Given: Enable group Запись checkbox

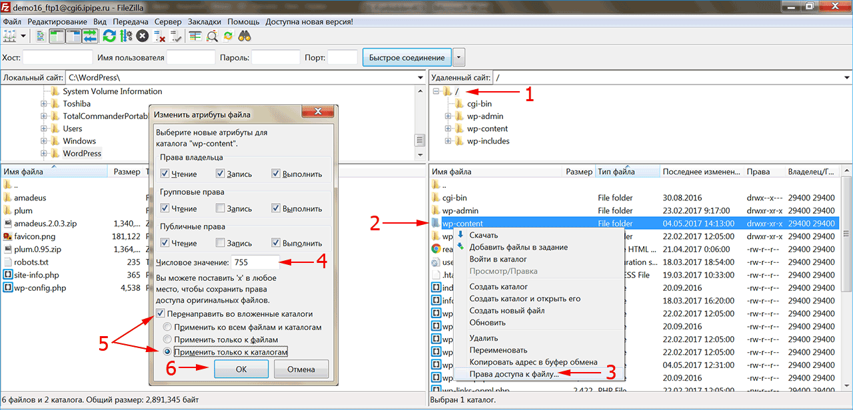Looking at the screenshot, I should click(221, 208).
